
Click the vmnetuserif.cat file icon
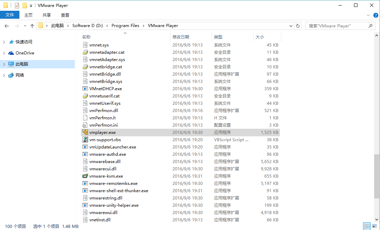[85, 96]
